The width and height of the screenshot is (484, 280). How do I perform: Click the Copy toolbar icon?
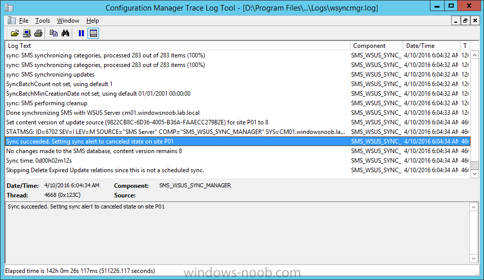[54, 33]
